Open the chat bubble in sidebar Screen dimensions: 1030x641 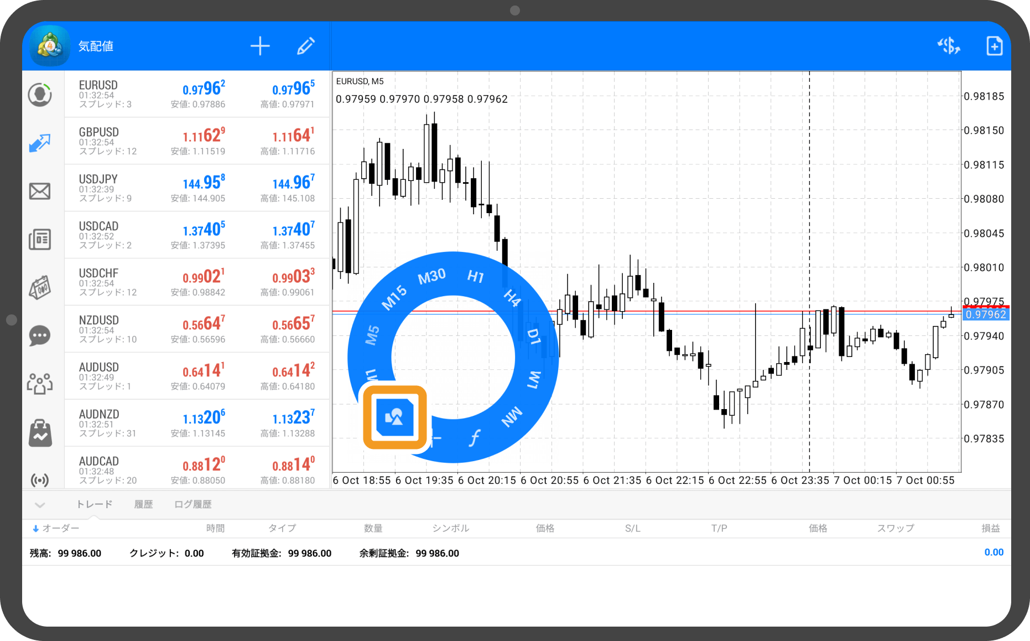point(40,335)
